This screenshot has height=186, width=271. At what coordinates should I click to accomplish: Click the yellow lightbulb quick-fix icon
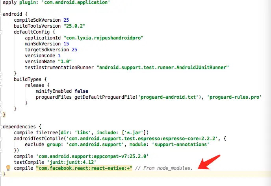point(8,168)
